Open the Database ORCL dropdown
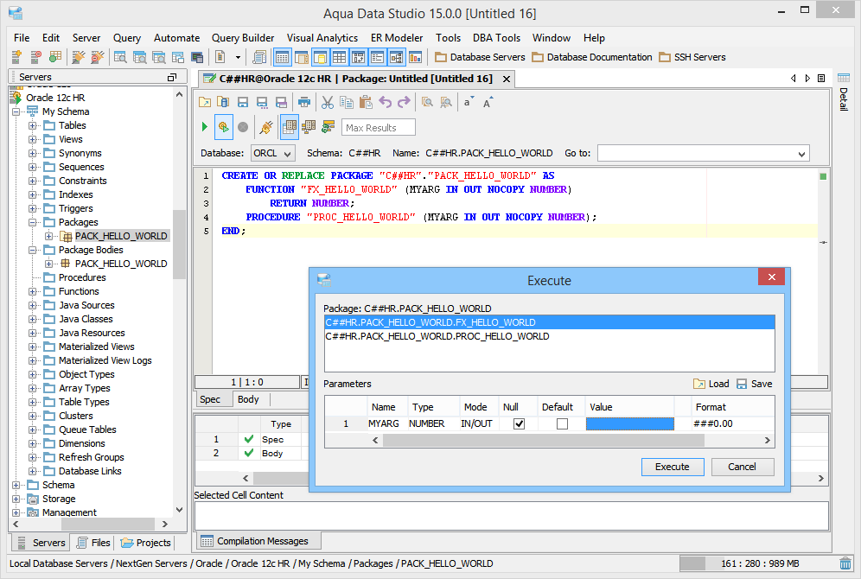Viewport: 861px width, 579px height. [x=273, y=153]
